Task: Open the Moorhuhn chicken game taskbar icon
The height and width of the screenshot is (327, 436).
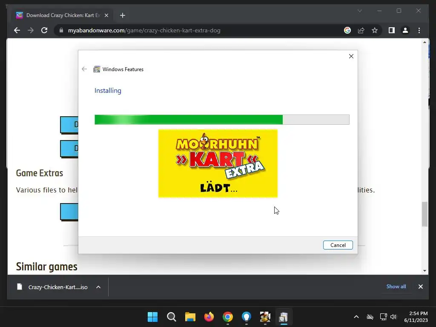Action: point(265,317)
